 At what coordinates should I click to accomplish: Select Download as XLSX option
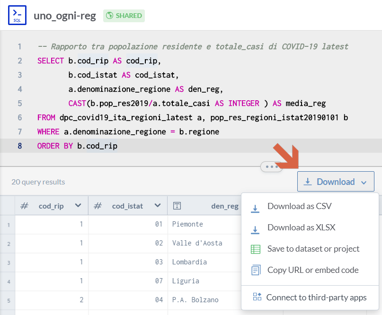[301, 227]
